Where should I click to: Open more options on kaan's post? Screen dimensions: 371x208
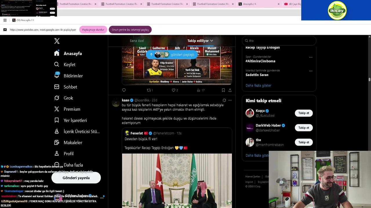click(x=230, y=100)
